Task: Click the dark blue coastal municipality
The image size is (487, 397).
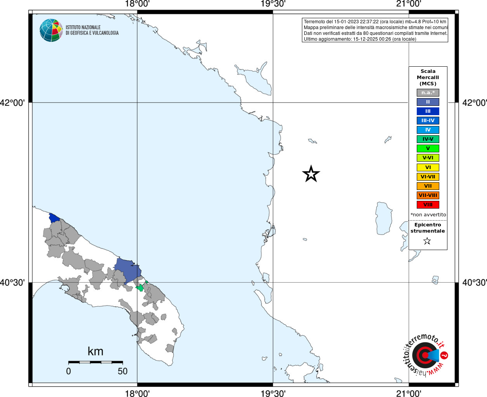Action: click(x=54, y=217)
